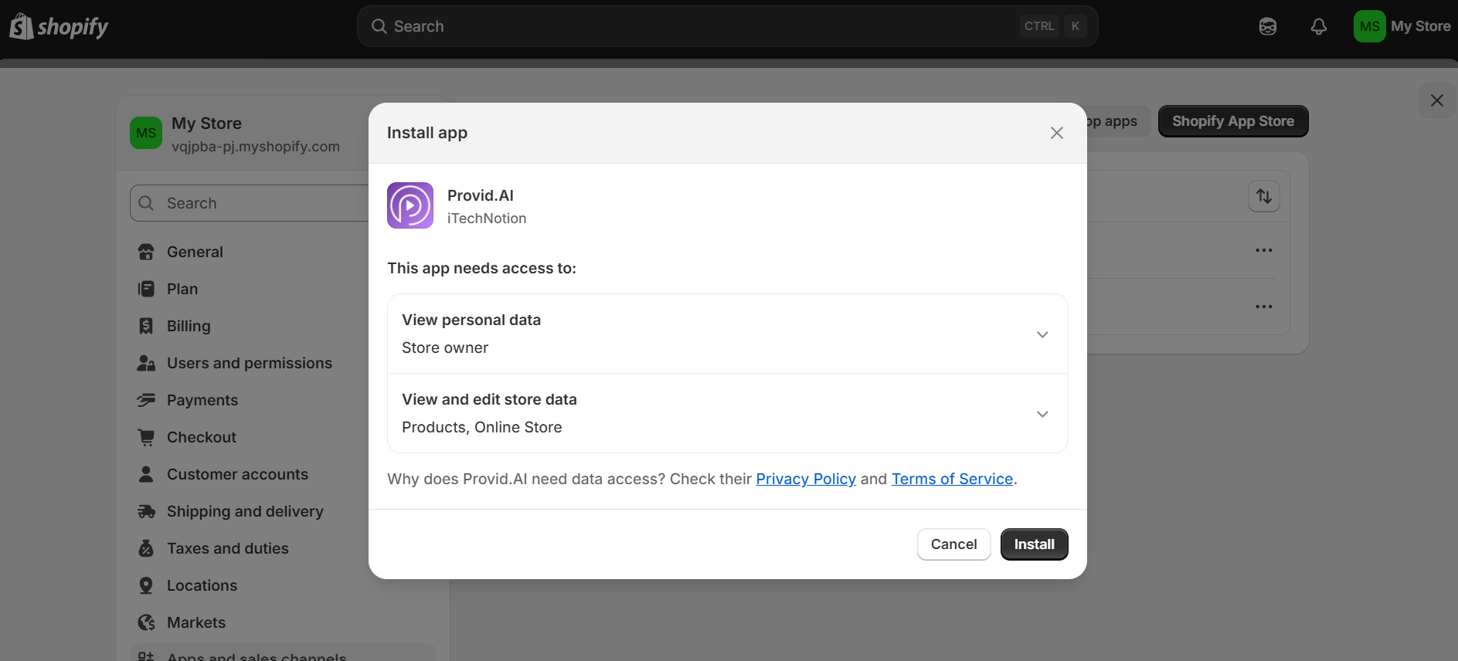Close the Install app dialog
The image size is (1458, 661).
1056,133
